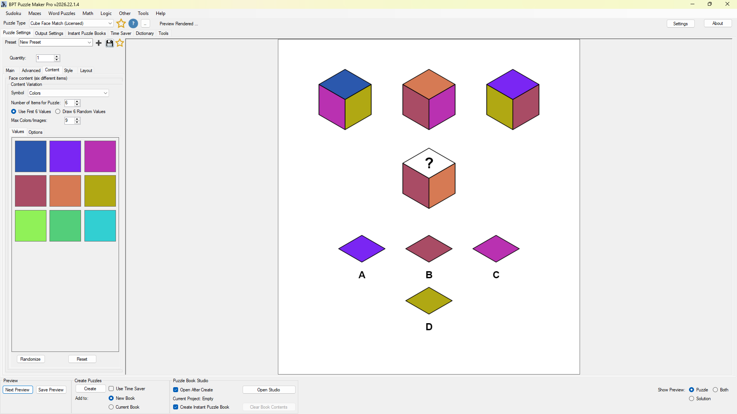The width and height of the screenshot is (737, 414).
Task: Click the Quantity input field
Action: pyautogui.click(x=45, y=58)
